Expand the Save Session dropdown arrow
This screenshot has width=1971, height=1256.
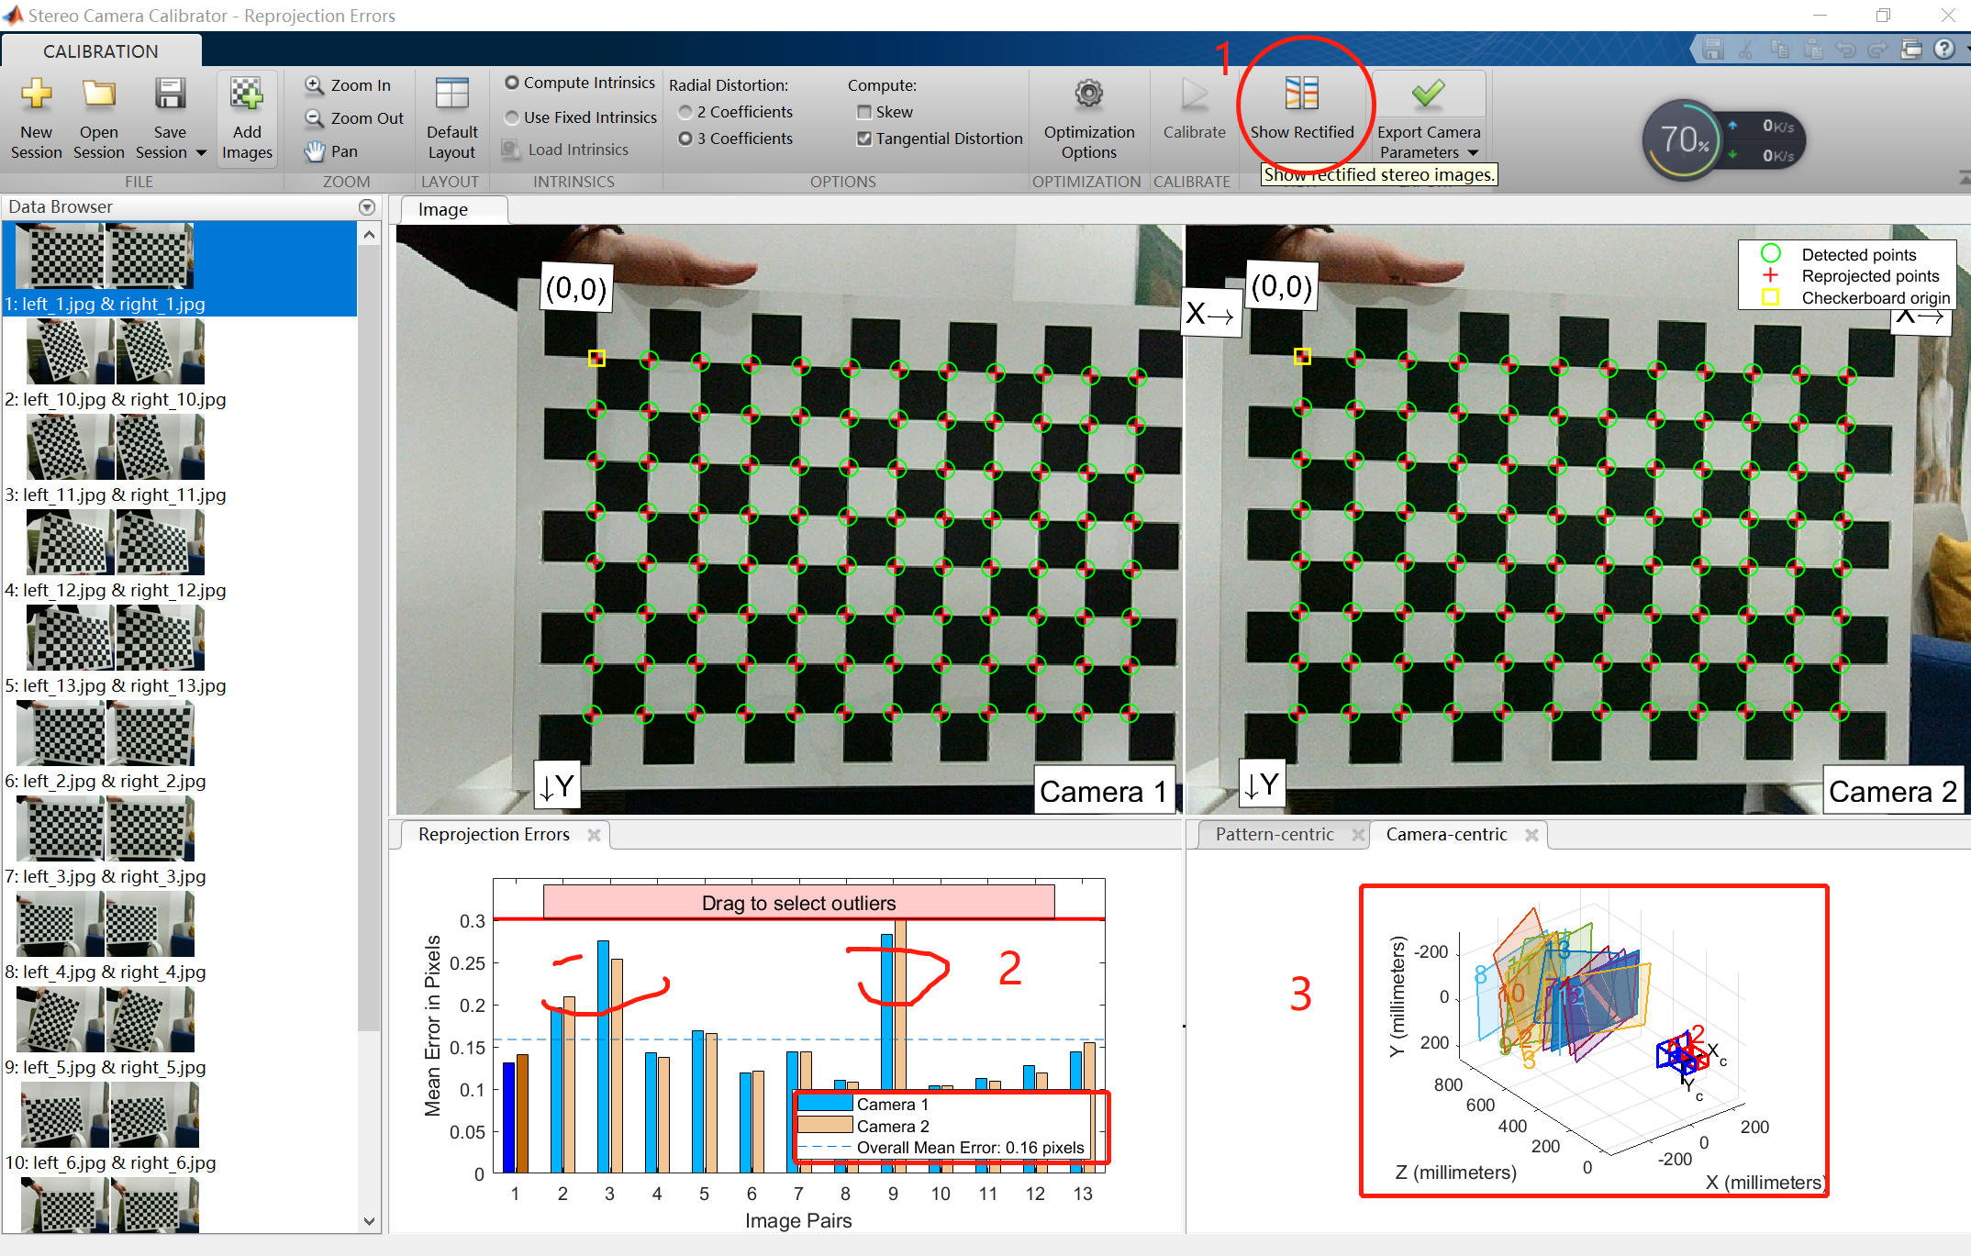click(201, 153)
